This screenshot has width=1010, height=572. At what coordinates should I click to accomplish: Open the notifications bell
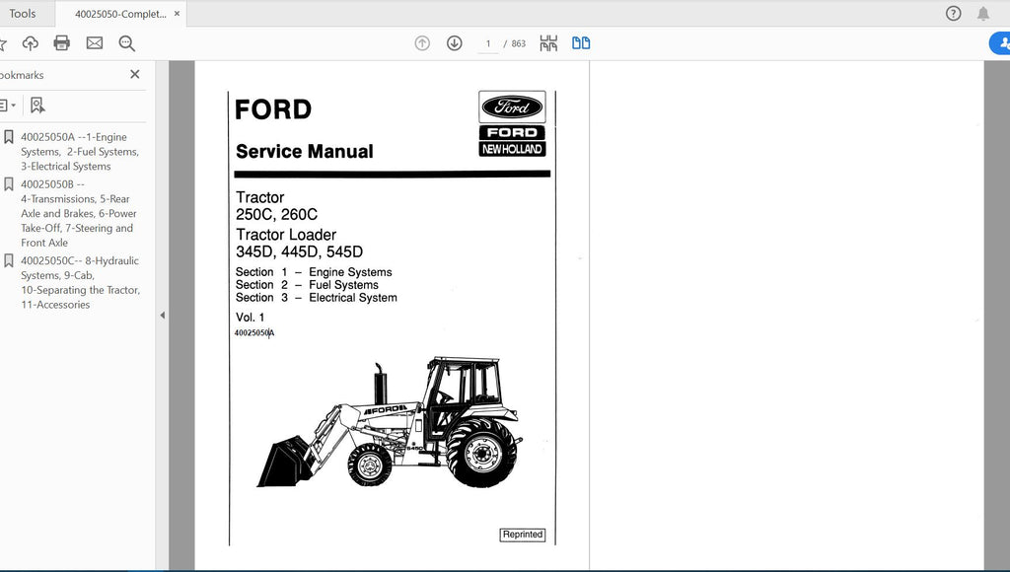point(983,14)
